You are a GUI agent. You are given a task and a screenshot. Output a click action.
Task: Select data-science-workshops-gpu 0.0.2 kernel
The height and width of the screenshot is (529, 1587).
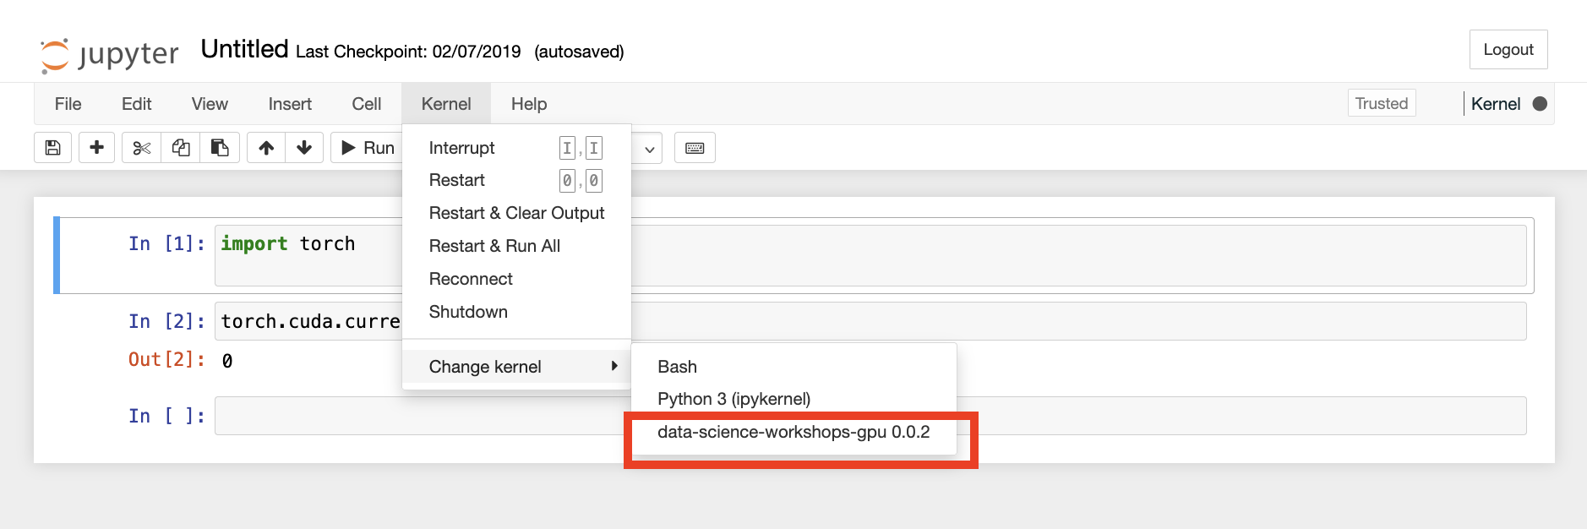[x=794, y=432]
